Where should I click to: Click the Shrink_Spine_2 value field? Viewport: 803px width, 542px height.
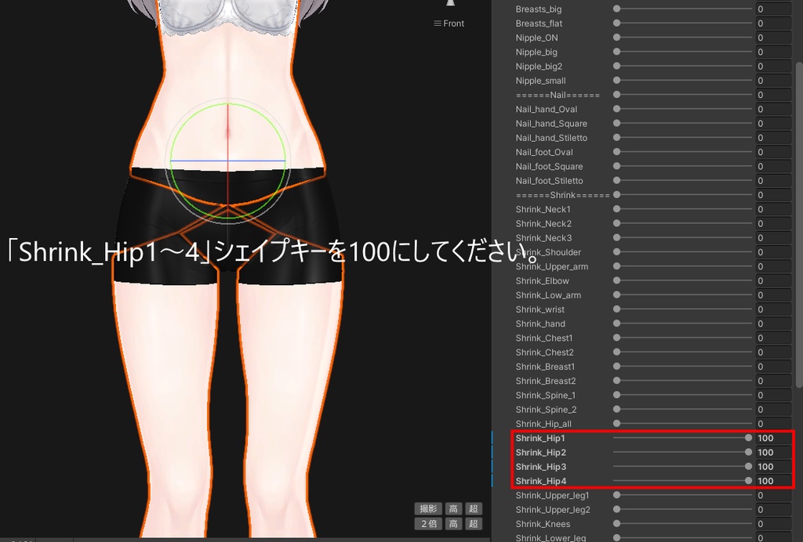773,410
